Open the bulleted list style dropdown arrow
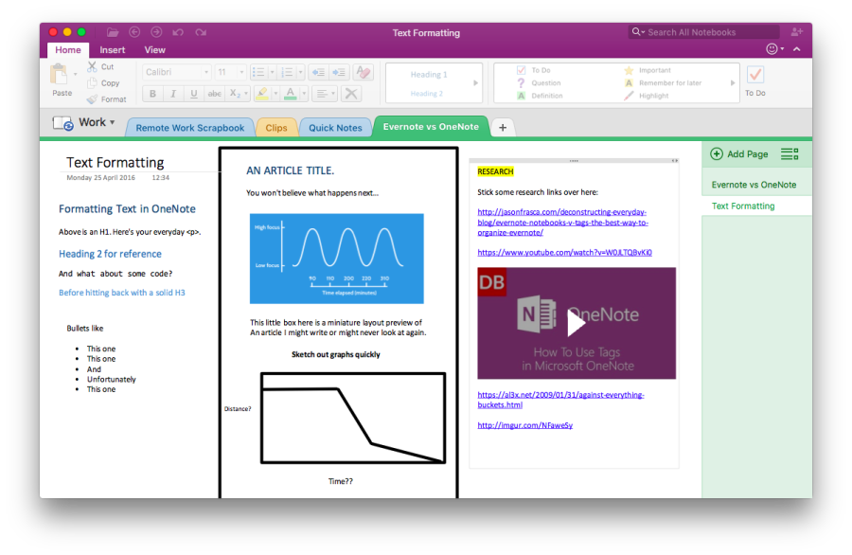 273,72
